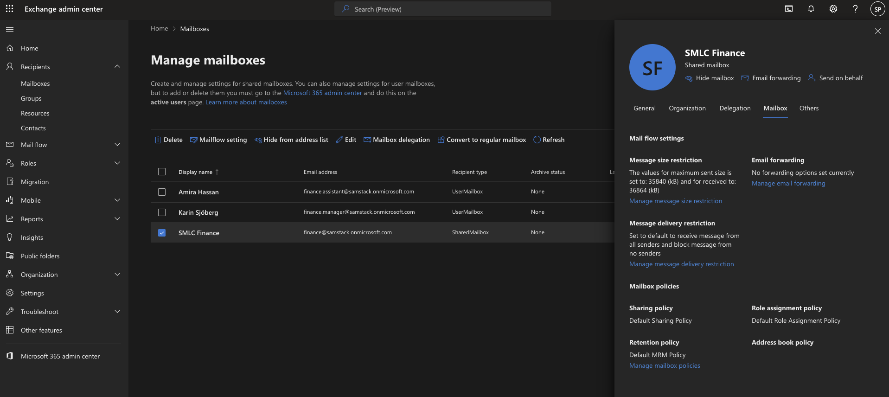The image size is (889, 397).
Task: Expand the Troubleshoot chevron
Action: coord(117,311)
